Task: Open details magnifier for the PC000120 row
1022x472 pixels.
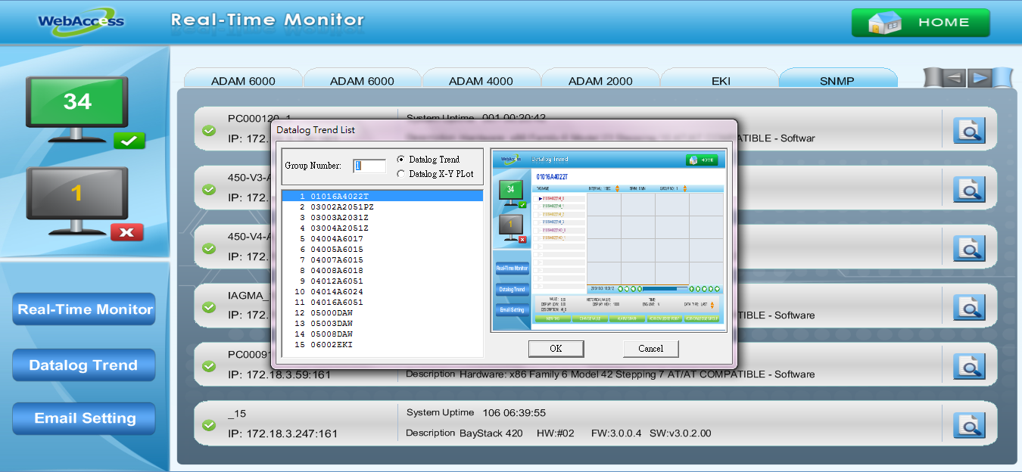Action: 968,129
